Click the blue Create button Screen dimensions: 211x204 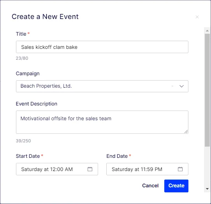(x=176, y=186)
